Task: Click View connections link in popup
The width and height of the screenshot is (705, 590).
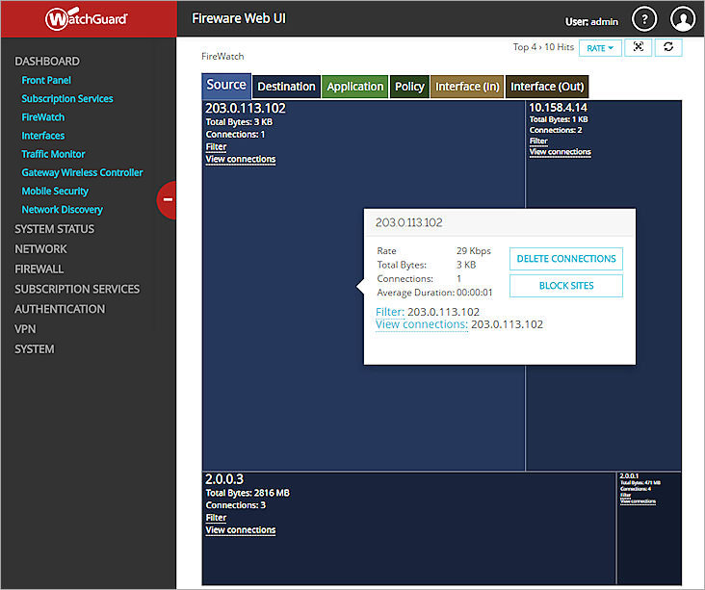Action: [x=421, y=324]
